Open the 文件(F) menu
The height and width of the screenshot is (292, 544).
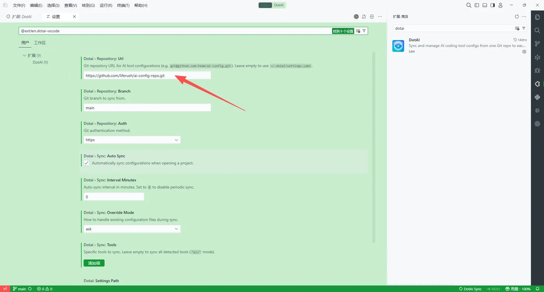click(19, 5)
